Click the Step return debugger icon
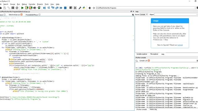Screen dimensions: 198x111 [x=57, y=8]
